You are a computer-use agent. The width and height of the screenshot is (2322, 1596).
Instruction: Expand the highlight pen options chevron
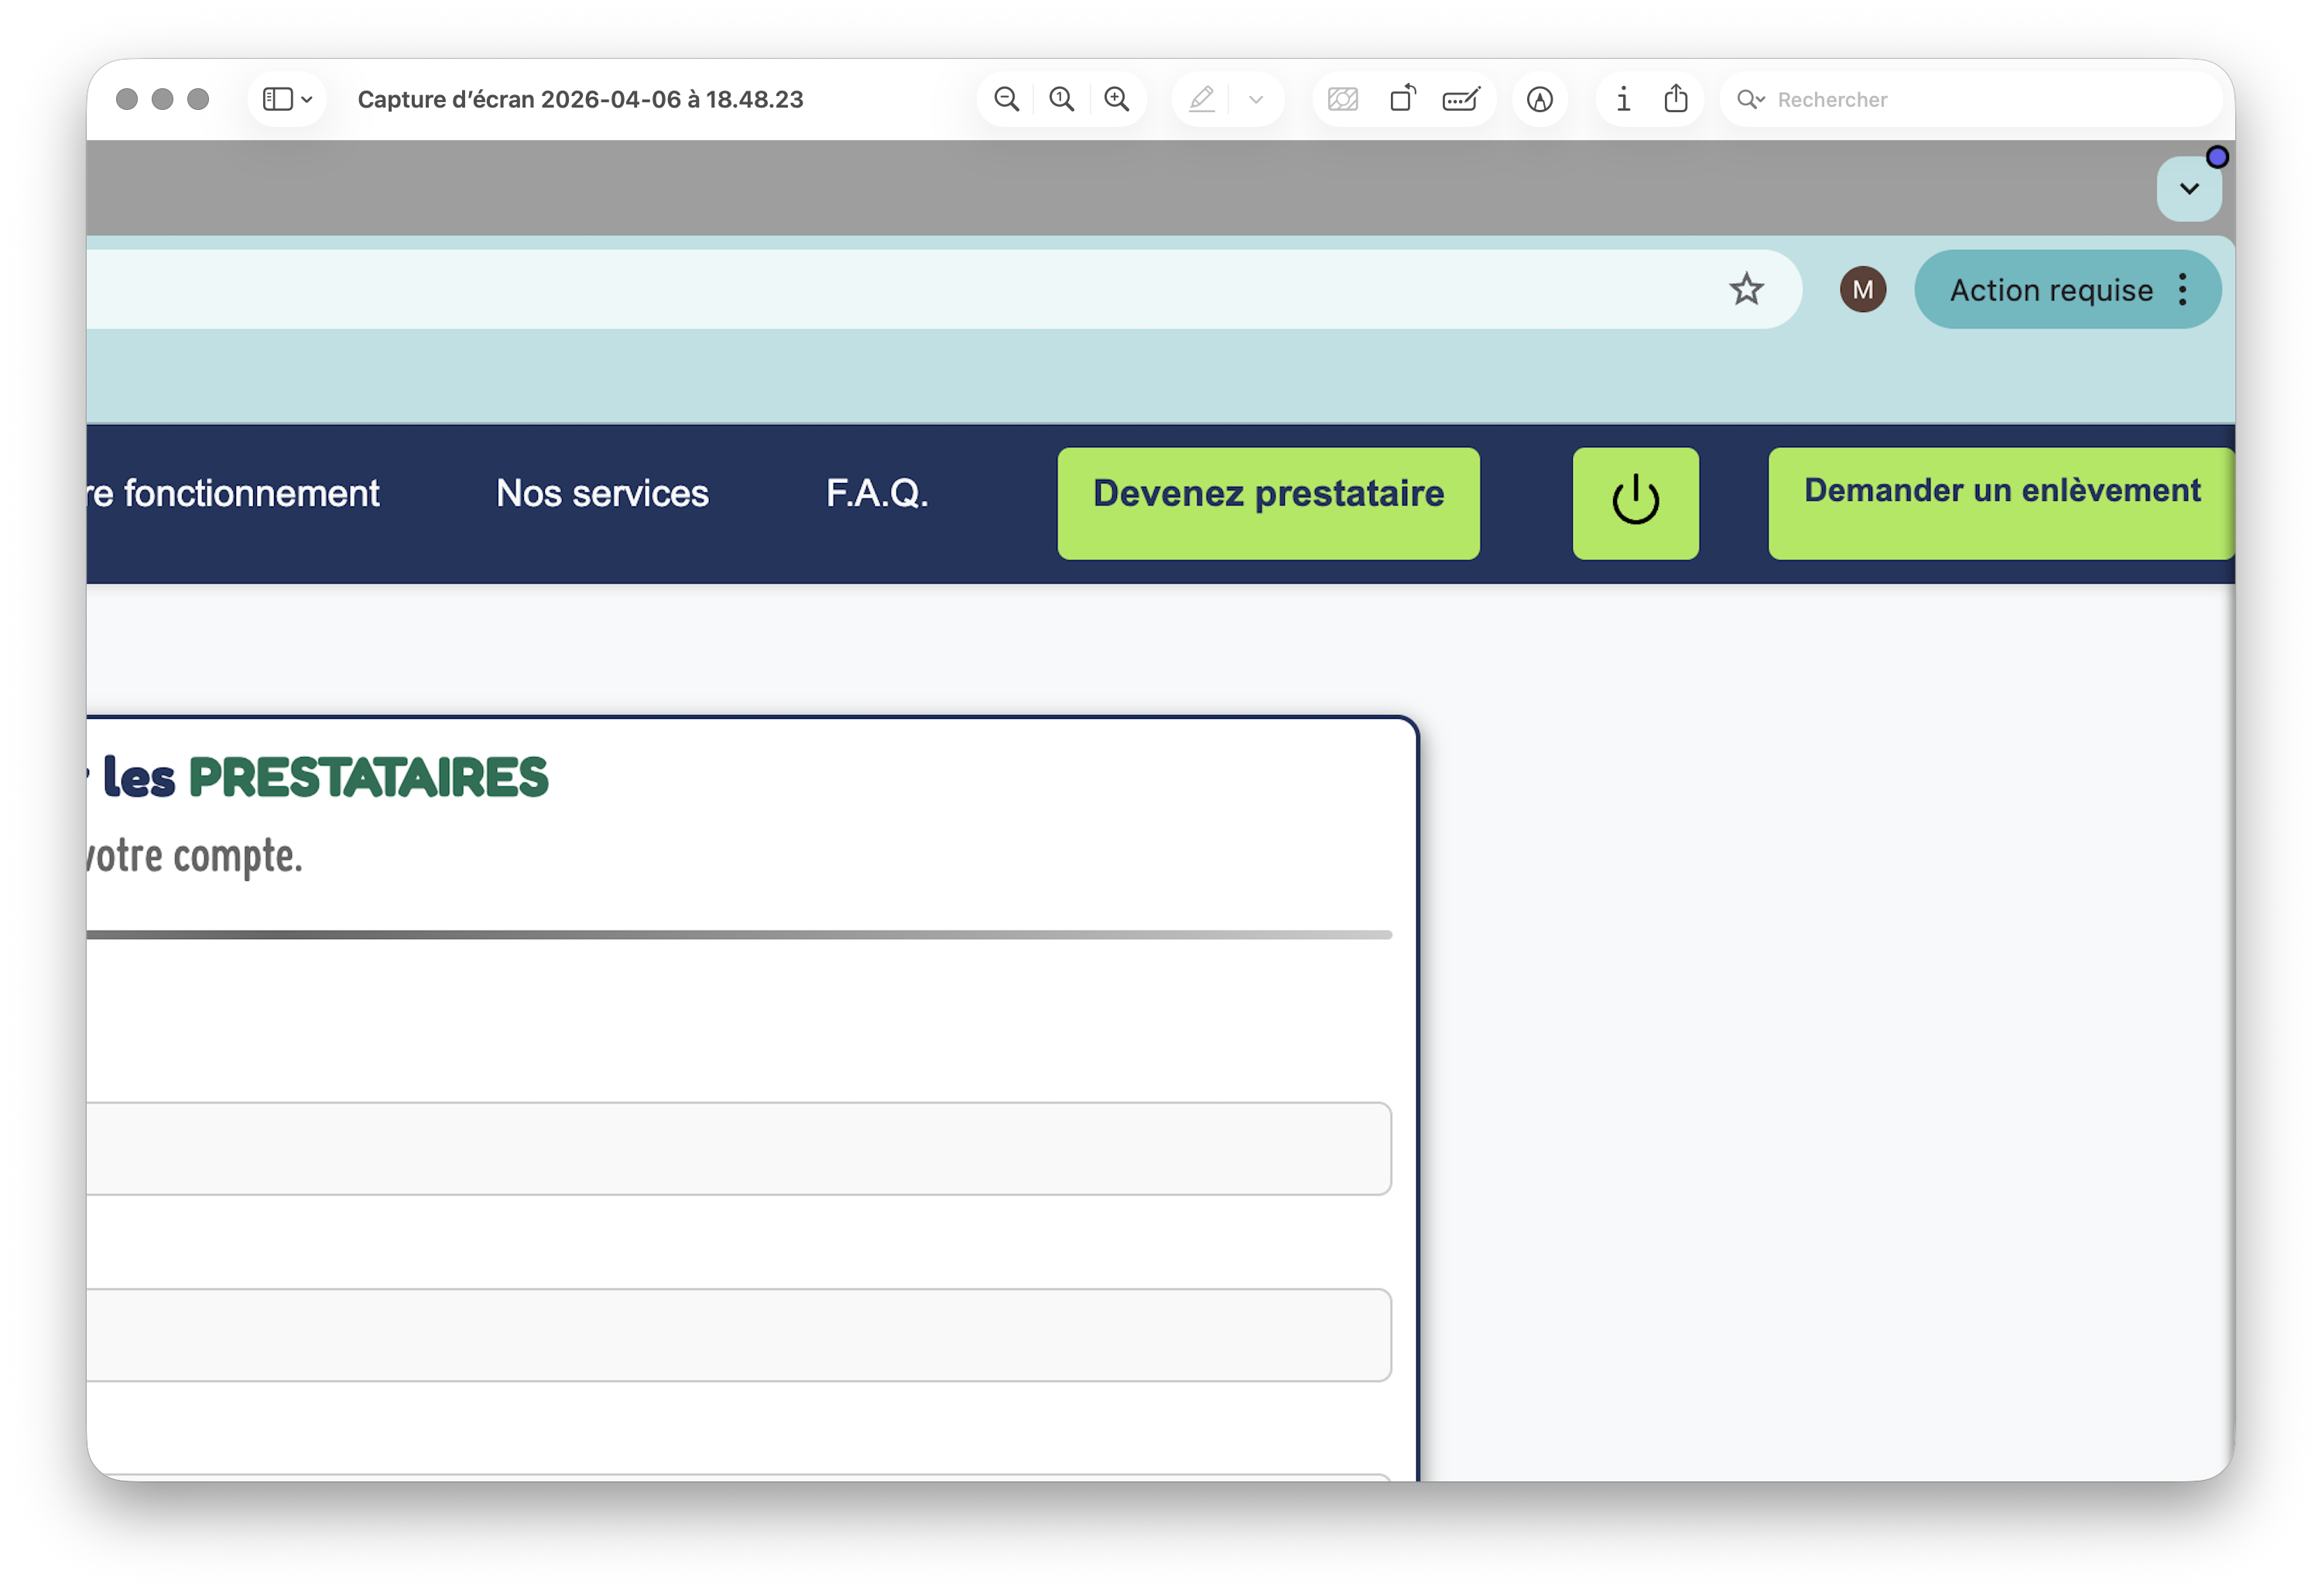click(x=1256, y=99)
